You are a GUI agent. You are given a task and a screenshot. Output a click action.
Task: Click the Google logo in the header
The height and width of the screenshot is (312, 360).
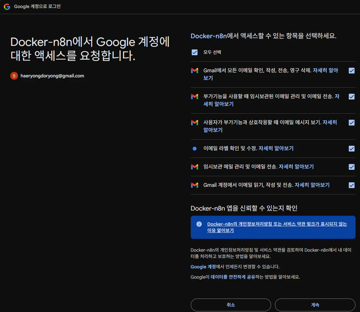pos(7,6)
